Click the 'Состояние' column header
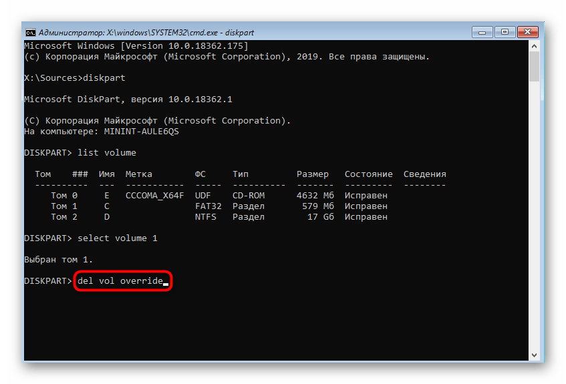566x384 pixels. click(368, 174)
